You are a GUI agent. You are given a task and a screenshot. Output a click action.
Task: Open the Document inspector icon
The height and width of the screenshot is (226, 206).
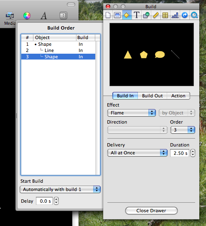tap(108, 15)
